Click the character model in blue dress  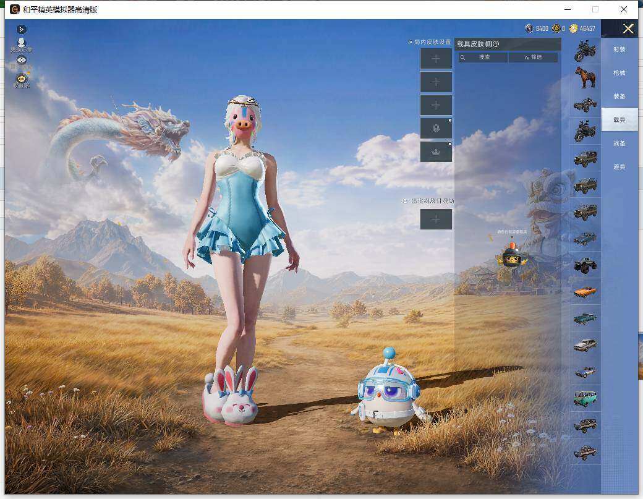[x=242, y=260]
